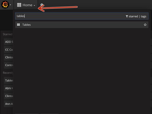Viewport: 152px width, 114px height.
Task: Open dashboard settings gear icon
Action: pos(42,5)
